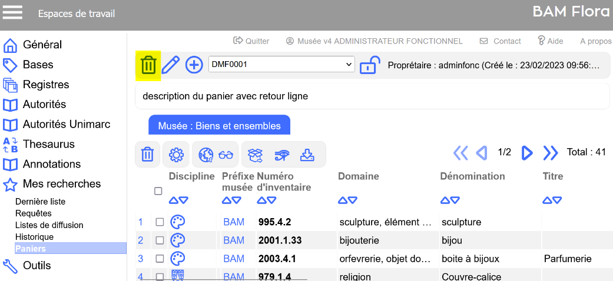
Task: Click the Quitter link
Action: pyautogui.click(x=251, y=41)
